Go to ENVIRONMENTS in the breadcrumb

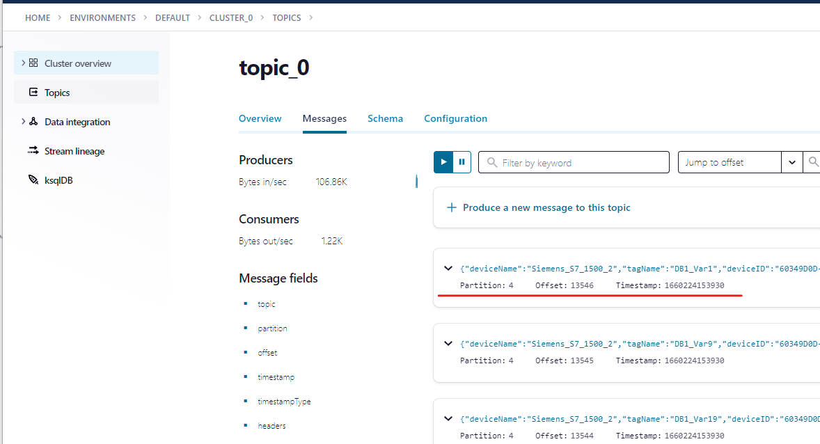tap(102, 17)
